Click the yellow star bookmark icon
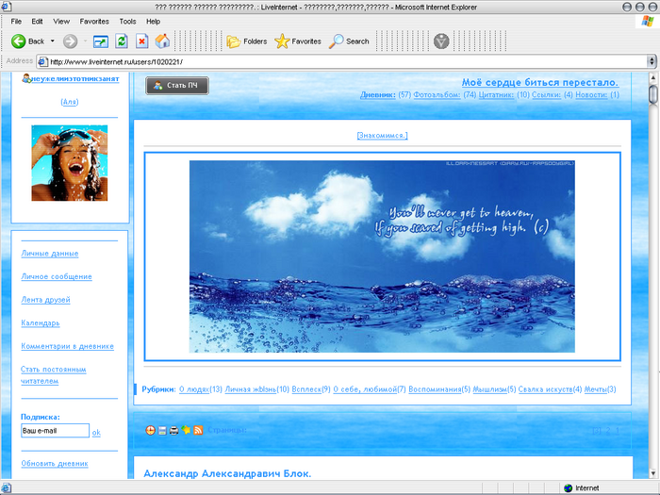The width and height of the screenshot is (660, 495). click(x=186, y=430)
